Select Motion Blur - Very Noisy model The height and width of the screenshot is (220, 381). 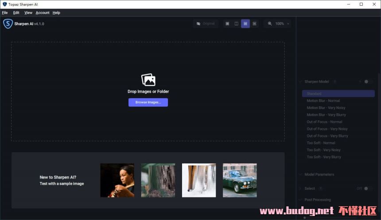326,108
